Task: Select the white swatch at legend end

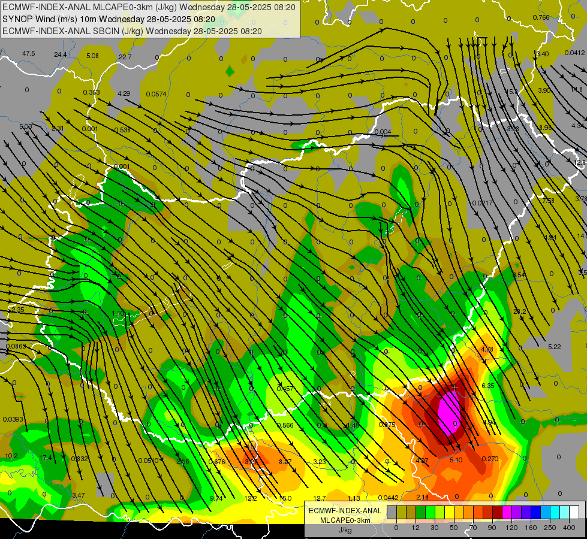Action: point(574,512)
